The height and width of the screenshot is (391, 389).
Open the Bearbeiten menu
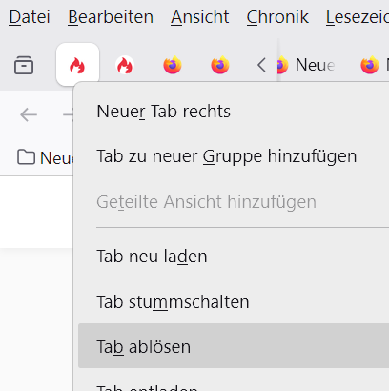tap(111, 17)
